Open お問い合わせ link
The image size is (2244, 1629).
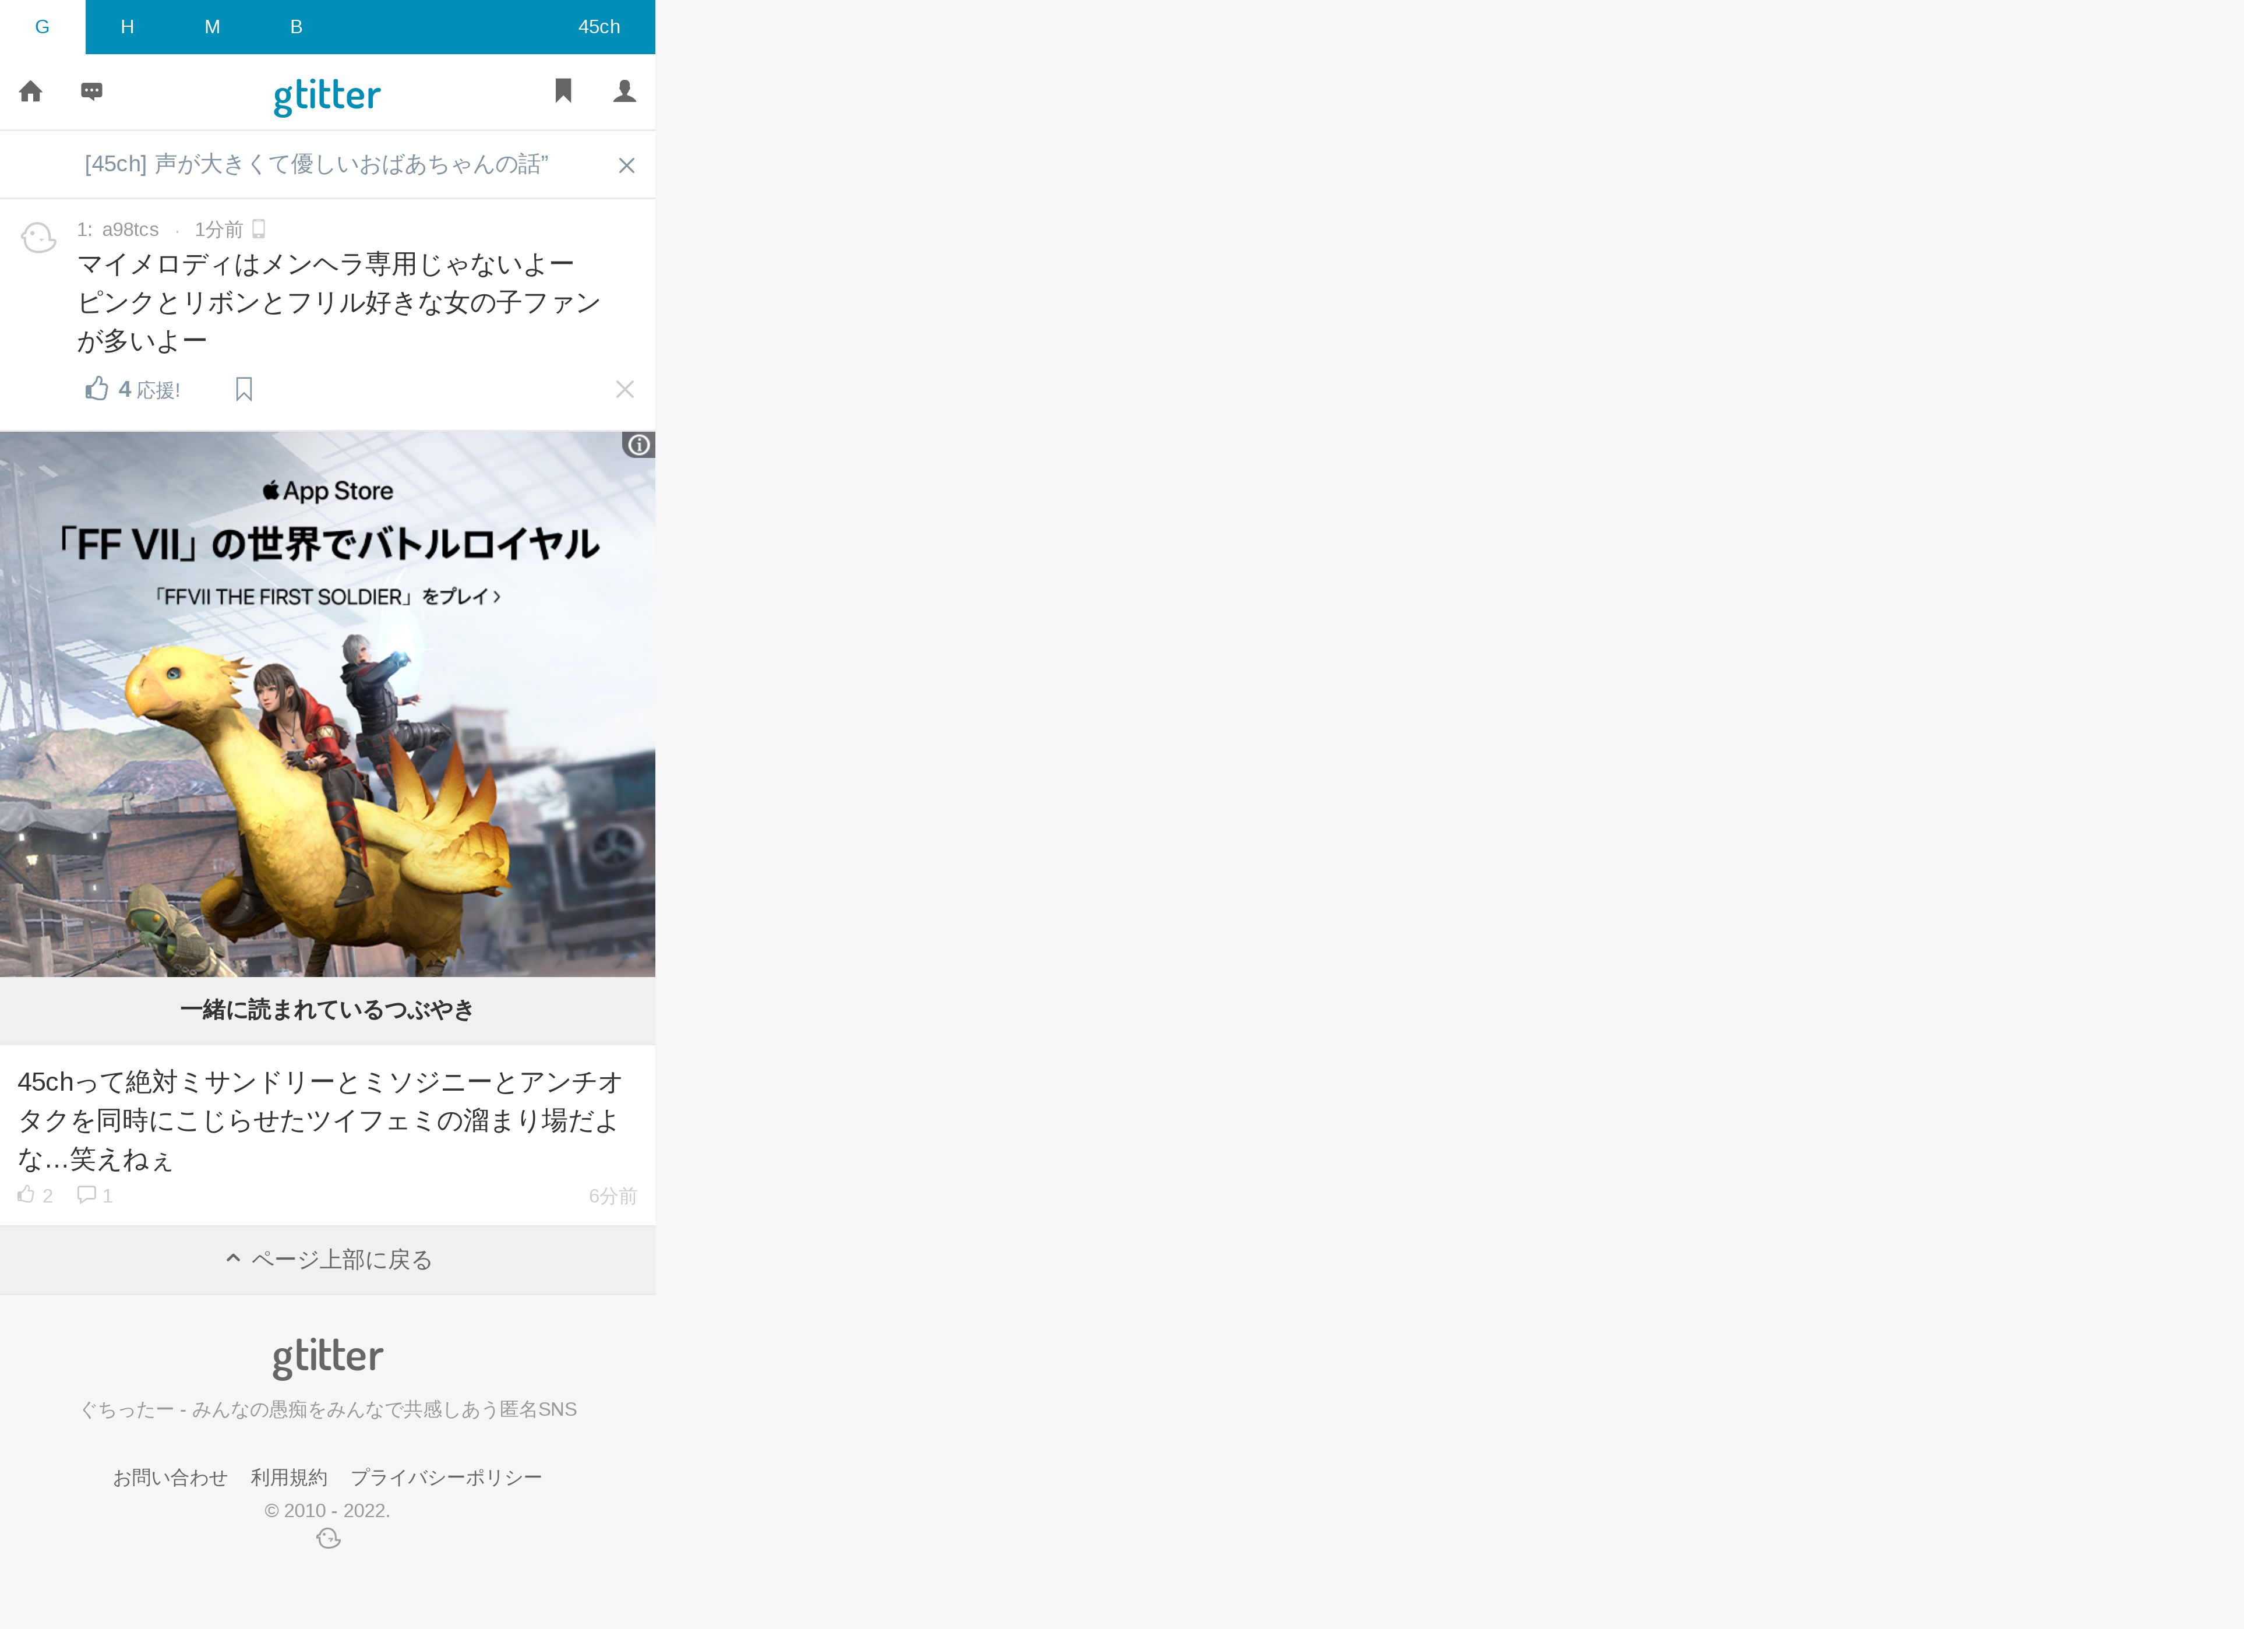170,1478
